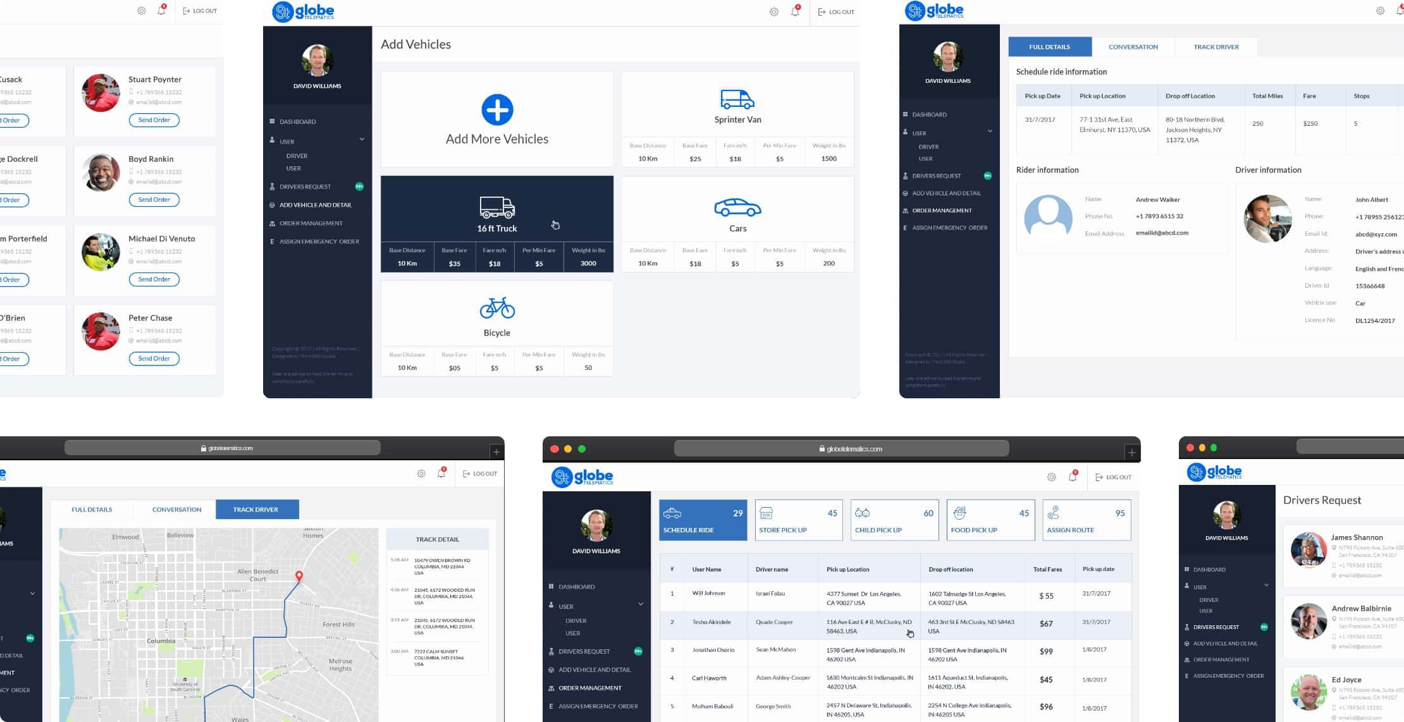This screenshot has width=1404, height=722.
Task: Switch to FULL DETAILS tab above the map
Action: [x=92, y=510]
